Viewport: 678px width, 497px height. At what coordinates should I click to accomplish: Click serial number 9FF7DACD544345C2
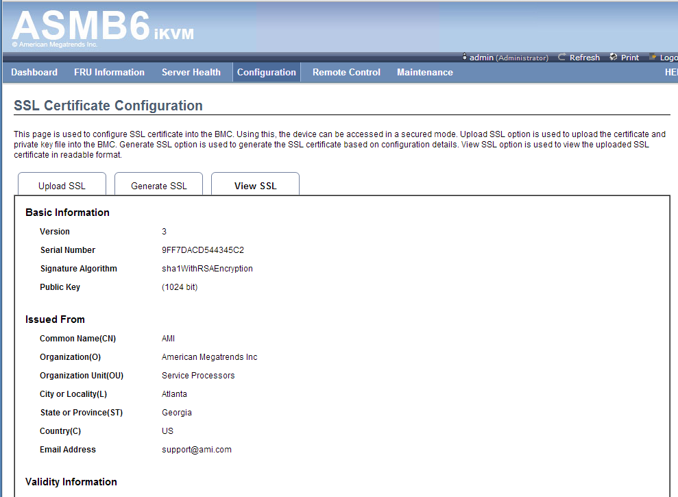(x=203, y=250)
